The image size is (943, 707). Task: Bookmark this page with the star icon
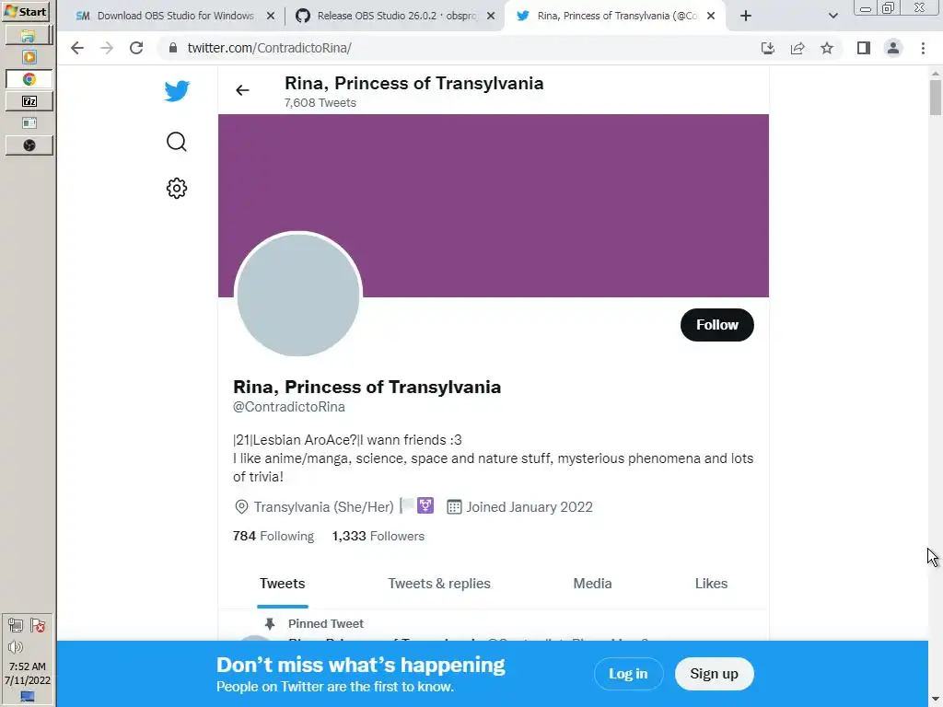click(x=827, y=48)
